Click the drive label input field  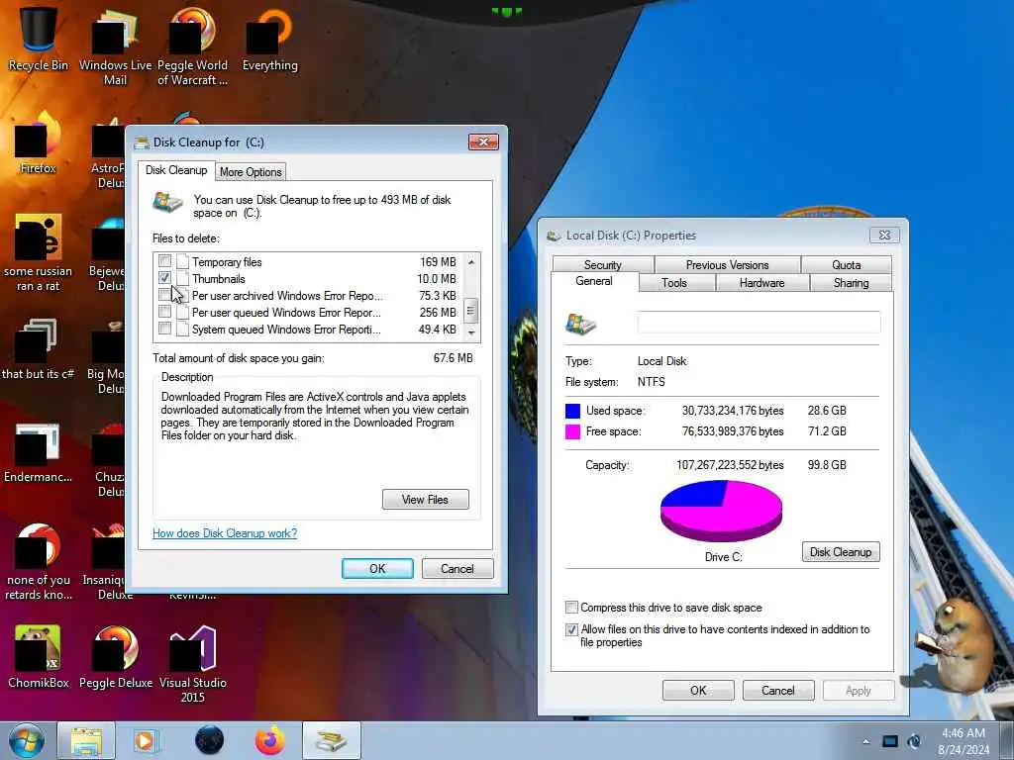pyautogui.click(x=759, y=323)
